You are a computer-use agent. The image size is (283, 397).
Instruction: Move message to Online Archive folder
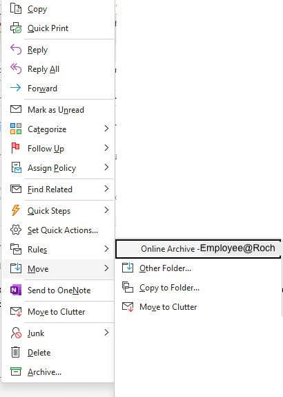point(198,248)
